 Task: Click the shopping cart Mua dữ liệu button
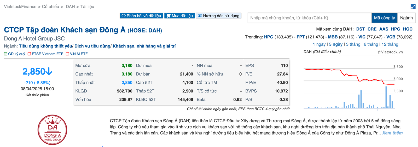179,16
